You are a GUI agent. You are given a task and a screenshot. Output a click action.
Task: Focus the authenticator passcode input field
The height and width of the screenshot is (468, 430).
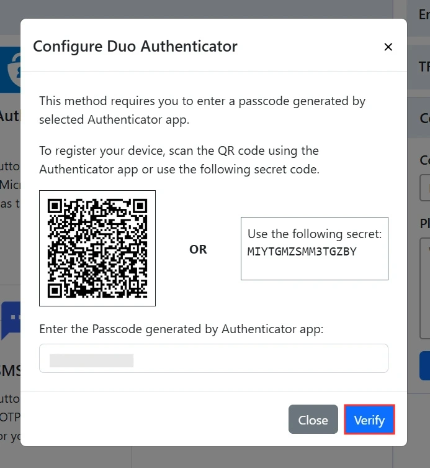213,358
